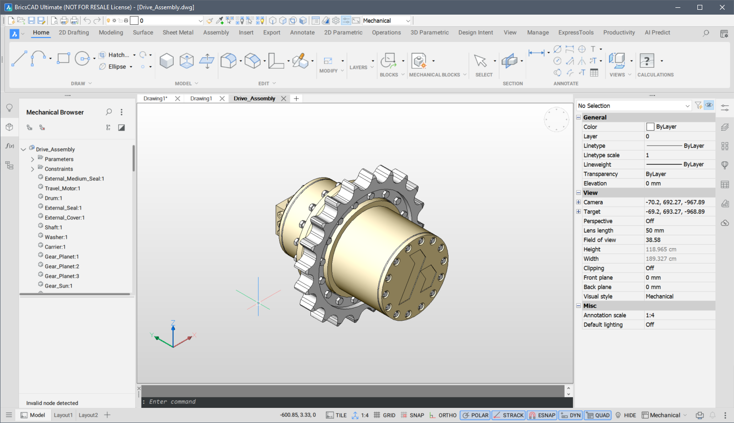The width and height of the screenshot is (734, 423).
Task: Switch to the Sheet Metal ribbon tab
Action: pos(178,33)
